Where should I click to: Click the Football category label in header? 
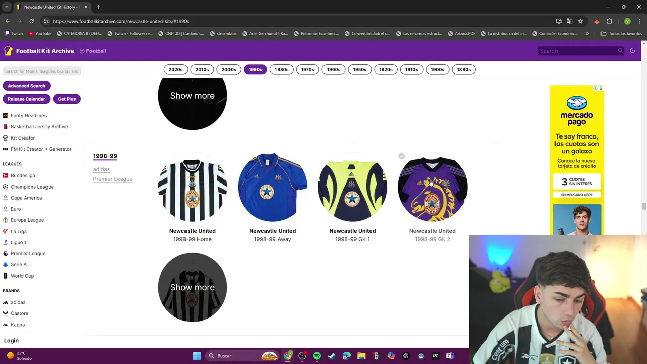[x=93, y=51]
